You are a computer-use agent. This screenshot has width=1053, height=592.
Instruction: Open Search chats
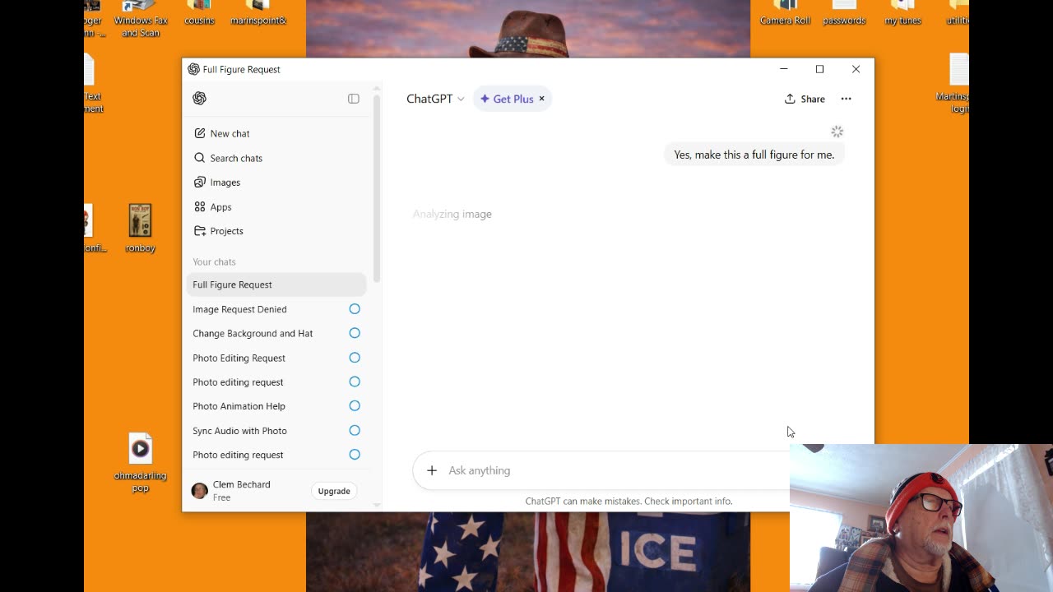point(276,158)
